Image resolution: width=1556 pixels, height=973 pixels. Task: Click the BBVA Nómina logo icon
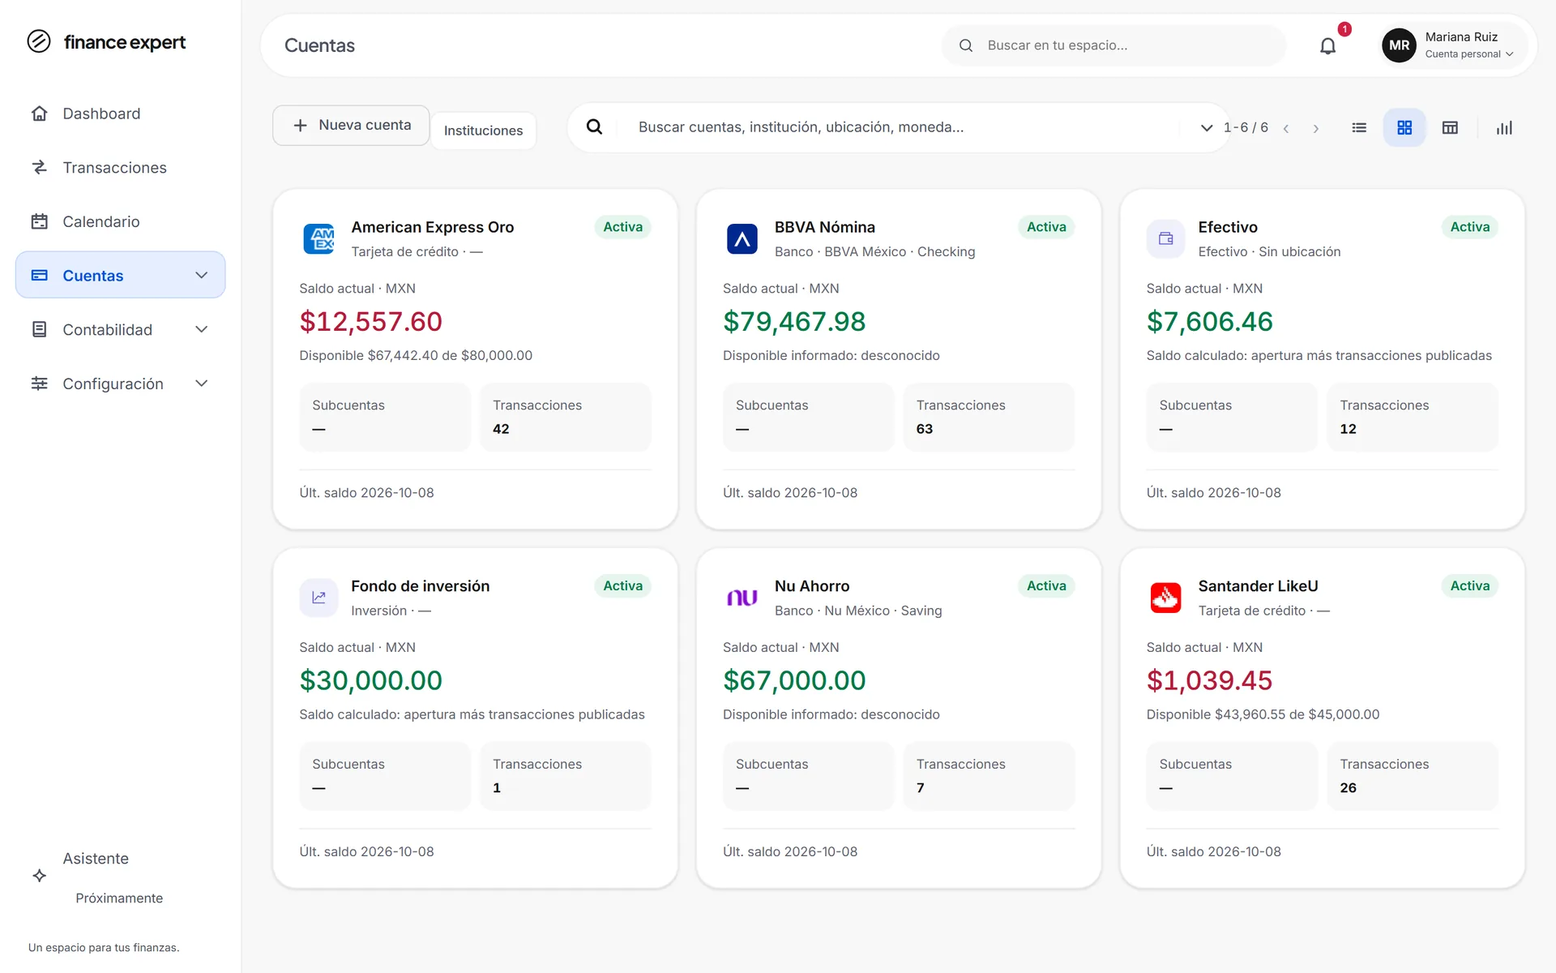(742, 238)
